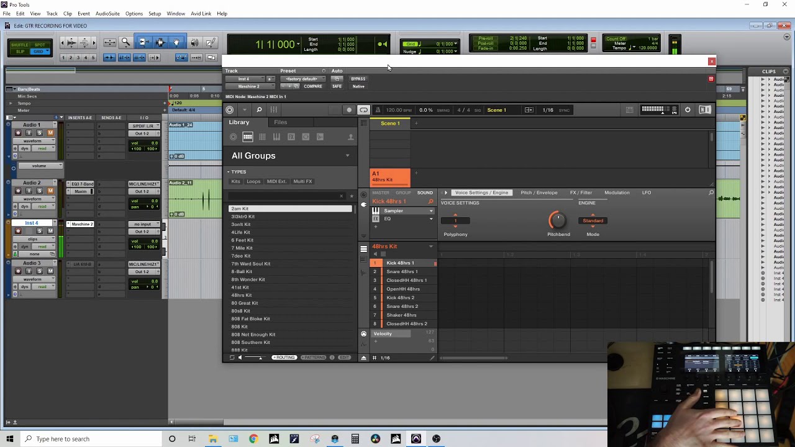The height and width of the screenshot is (447, 795).
Task: Filter by Loops type tag
Action: pyautogui.click(x=253, y=181)
